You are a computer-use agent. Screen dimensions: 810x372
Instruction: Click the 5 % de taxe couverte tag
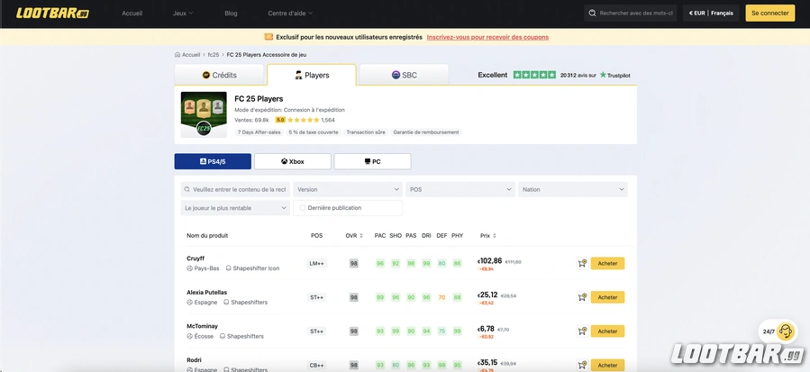[314, 132]
